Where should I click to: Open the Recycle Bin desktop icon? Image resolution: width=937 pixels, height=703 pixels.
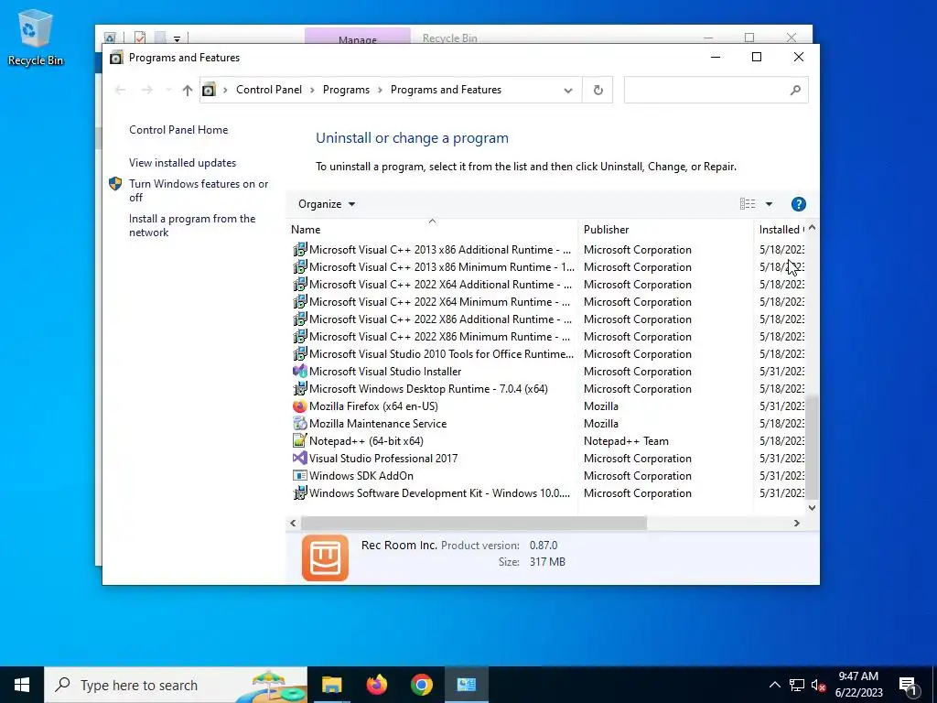click(36, 38)
